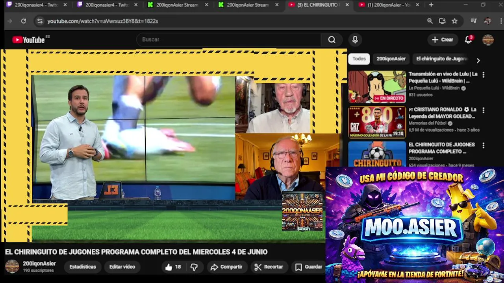The height and width of the screenshot is (283, 504).
Task: Switch to second 200iqonAsier Stream Kick tab
Action: coord(248,5)
